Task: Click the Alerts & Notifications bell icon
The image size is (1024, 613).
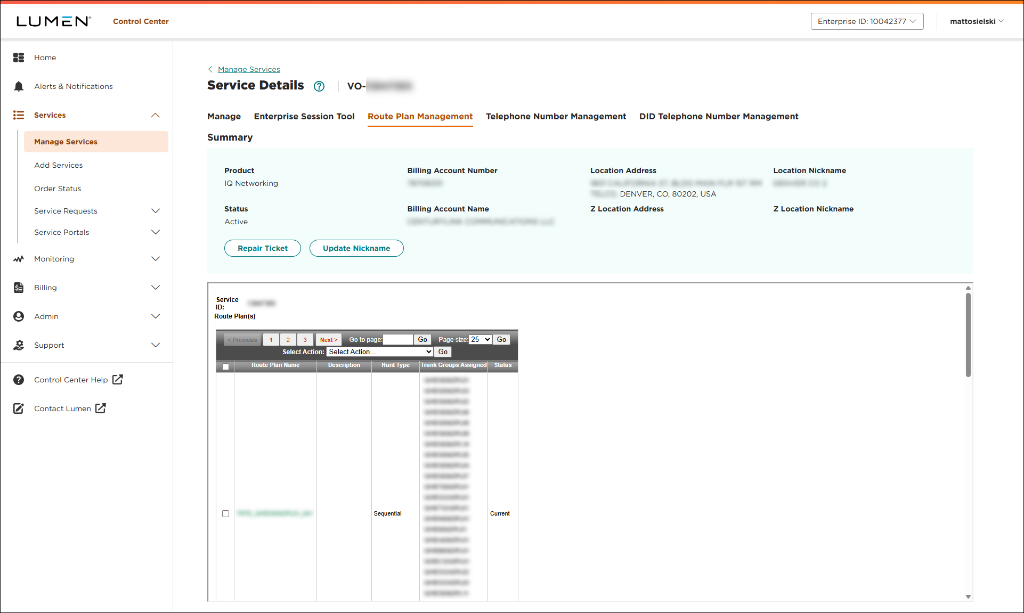Action: click(19, 86)
